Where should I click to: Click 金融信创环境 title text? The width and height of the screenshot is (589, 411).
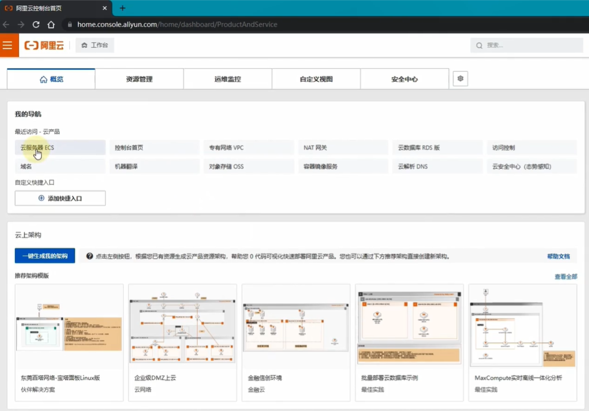tap(265, 378)
